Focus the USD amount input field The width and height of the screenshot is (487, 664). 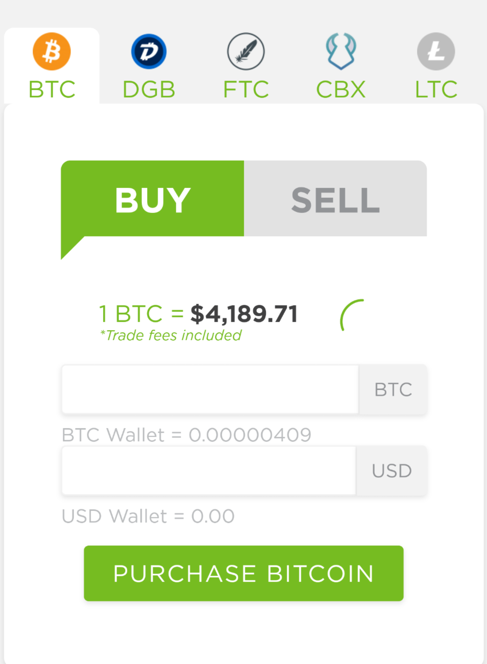click(209, 471)
